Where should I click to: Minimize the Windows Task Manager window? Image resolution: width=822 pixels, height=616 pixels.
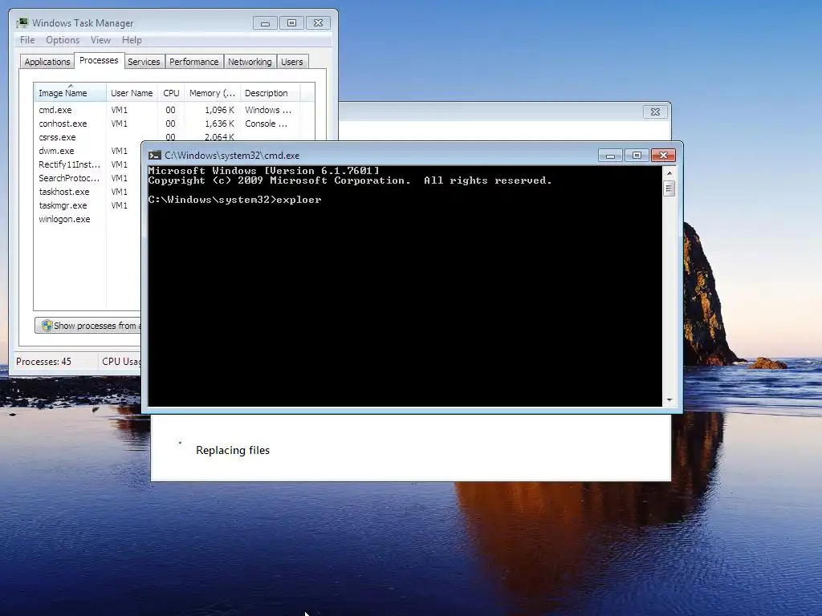tap(265, 23)
